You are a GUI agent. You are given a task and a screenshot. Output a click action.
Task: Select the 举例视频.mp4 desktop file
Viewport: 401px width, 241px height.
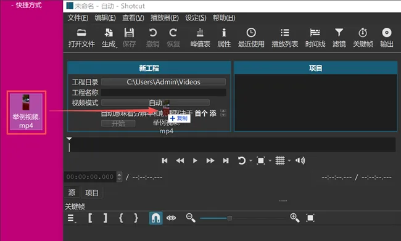27,112
